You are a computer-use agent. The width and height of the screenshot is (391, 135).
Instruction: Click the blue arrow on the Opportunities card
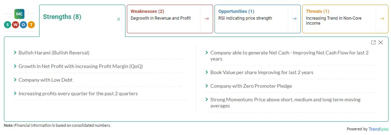294,19
